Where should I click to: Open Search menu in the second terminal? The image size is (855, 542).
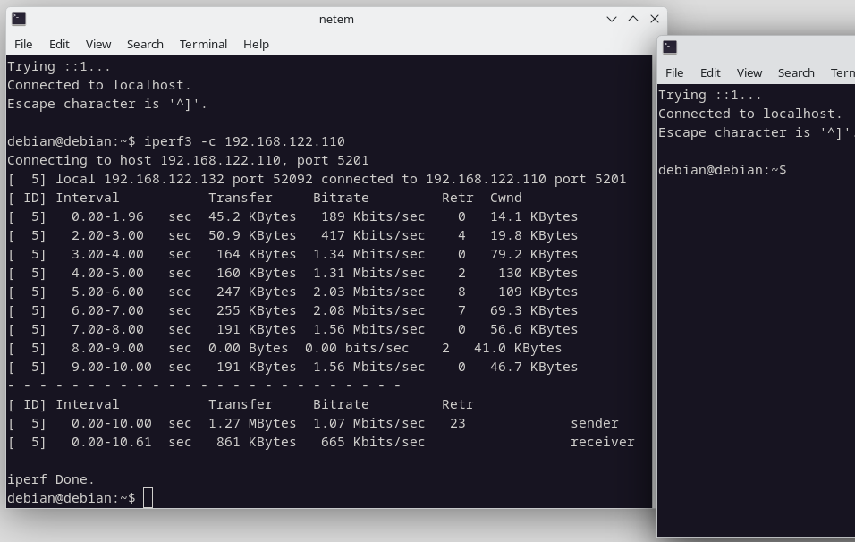click(x=796, y=72)
